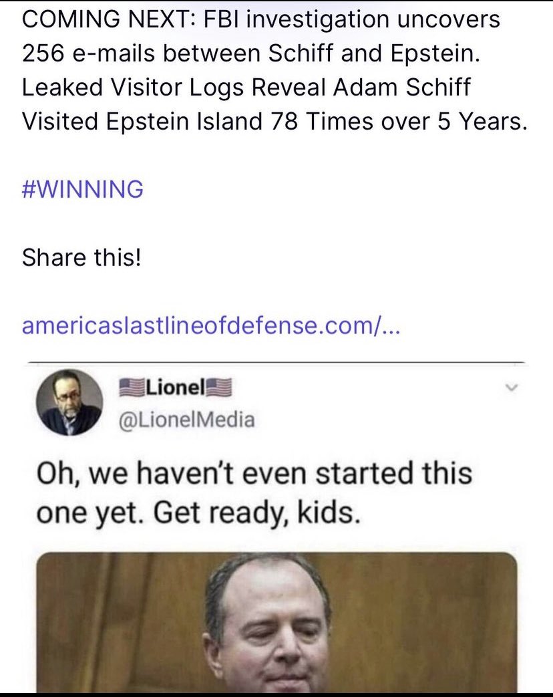Open the americaslastlineofdefense.com link
Viewport: 553px width, 697px height.
pyautogui.click(x=211, y=325)
